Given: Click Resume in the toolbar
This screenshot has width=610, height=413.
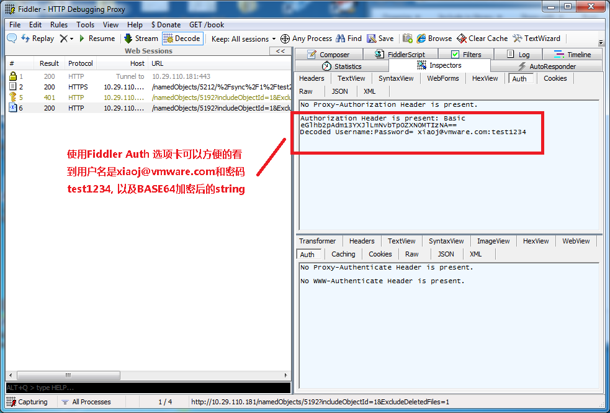Looking at the screenshot, I should click(x=97, y=38).
